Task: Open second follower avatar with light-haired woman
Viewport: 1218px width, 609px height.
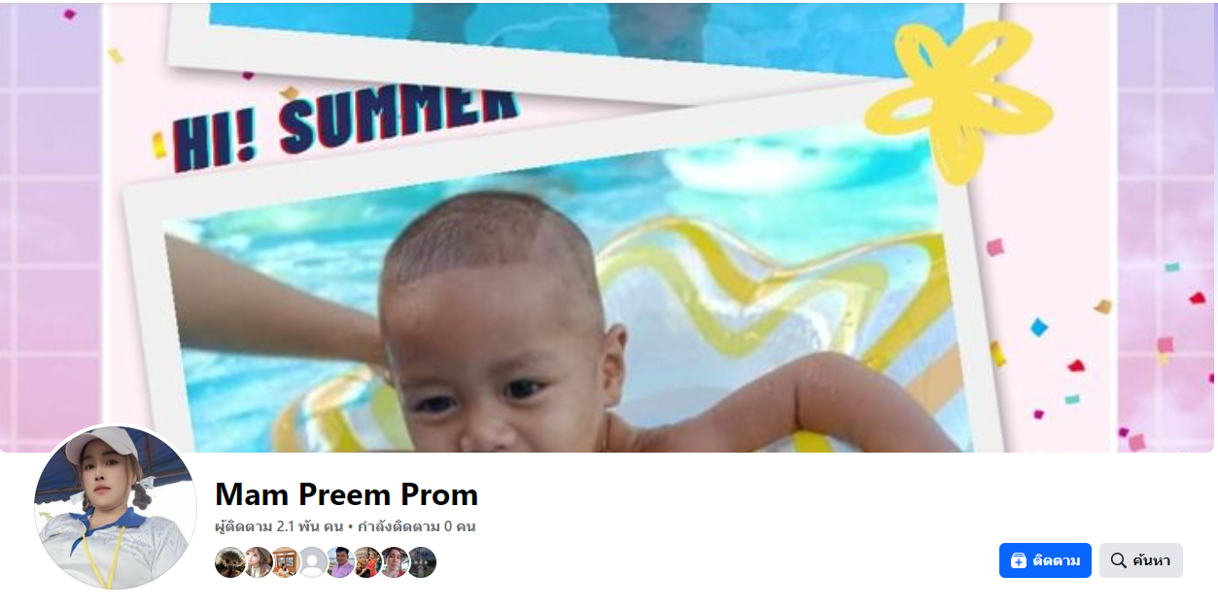Action: pos(258,562)
